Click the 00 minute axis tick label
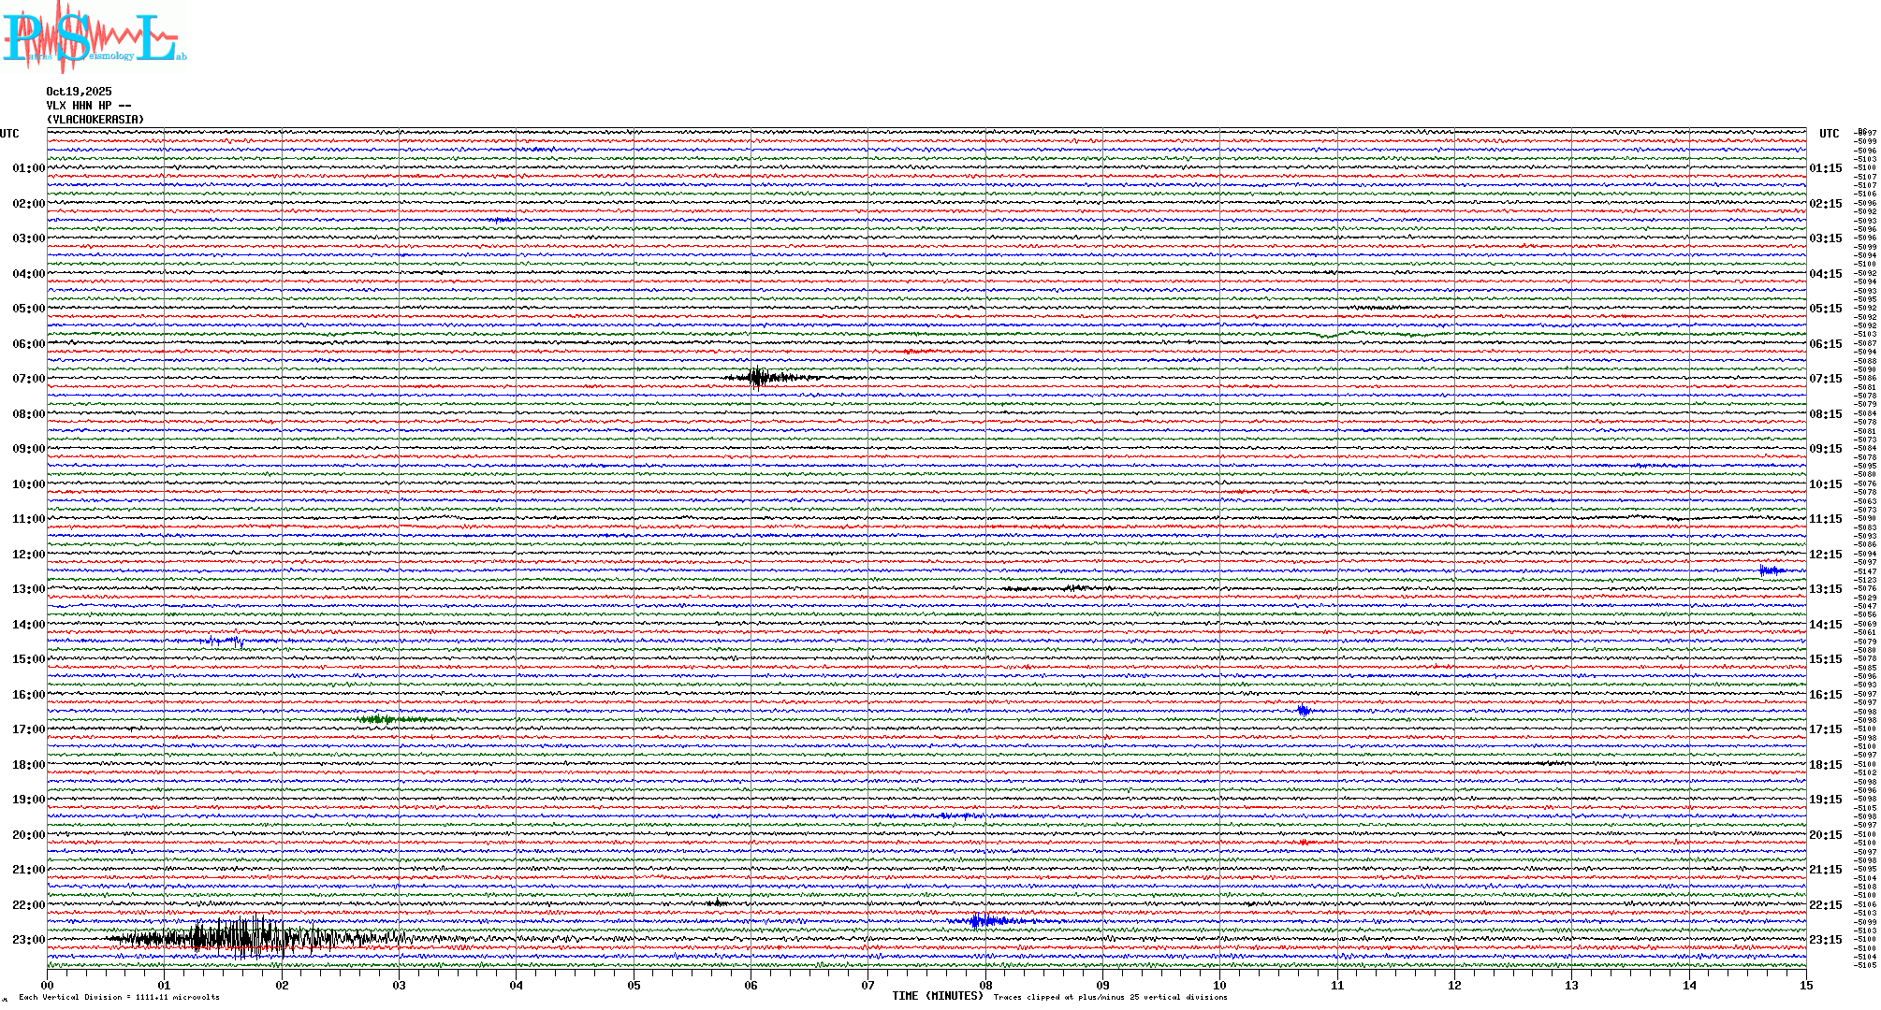The width and height of the screenshot is (1881, 1010). (48, 985)
